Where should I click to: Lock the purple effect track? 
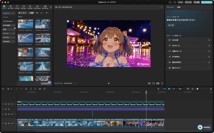(6, 109)
